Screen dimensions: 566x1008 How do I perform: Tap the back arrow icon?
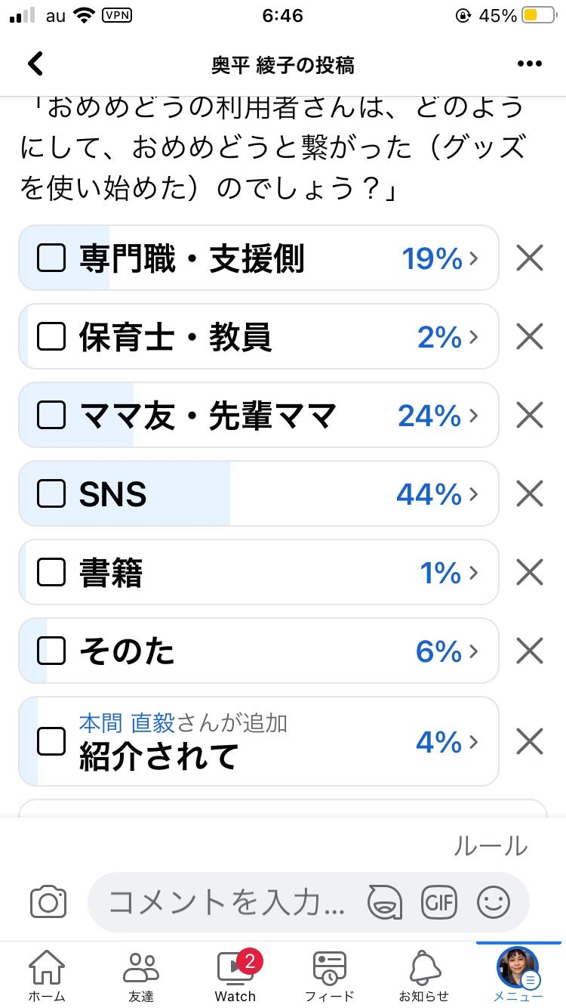coord(35,64)
